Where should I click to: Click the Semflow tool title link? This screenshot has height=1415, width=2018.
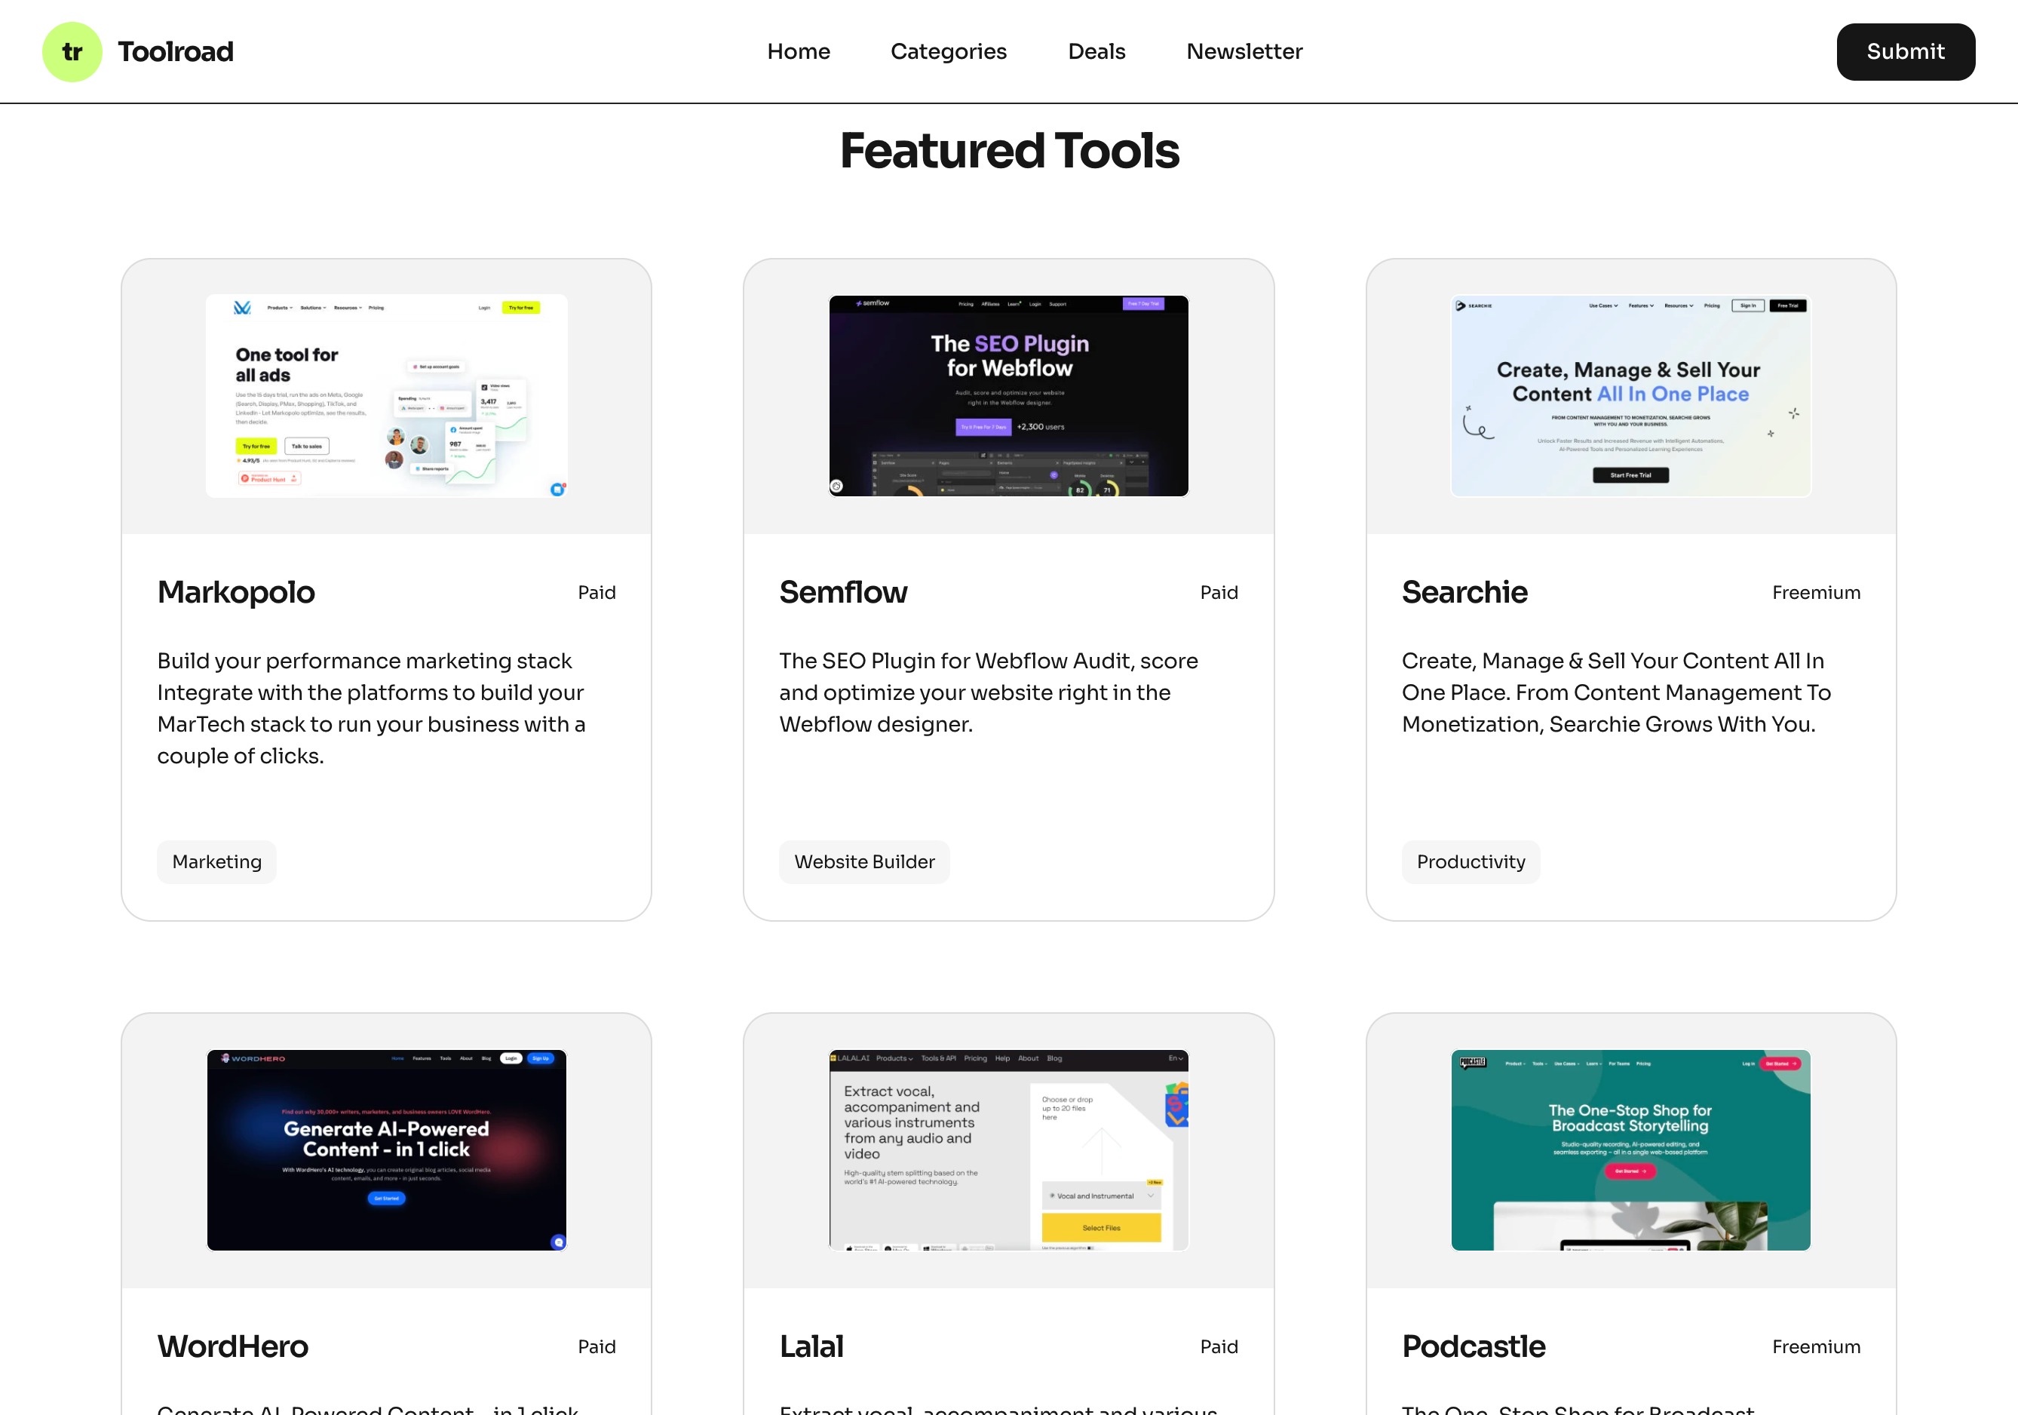843,591
